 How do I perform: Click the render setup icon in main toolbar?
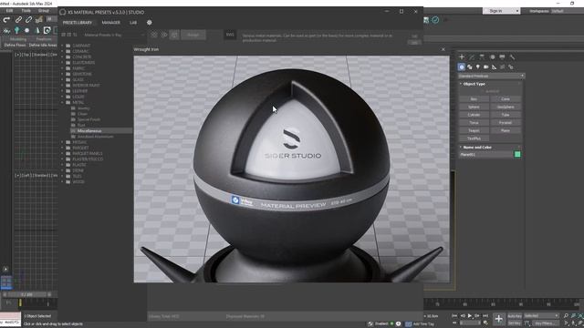point(426,20)
